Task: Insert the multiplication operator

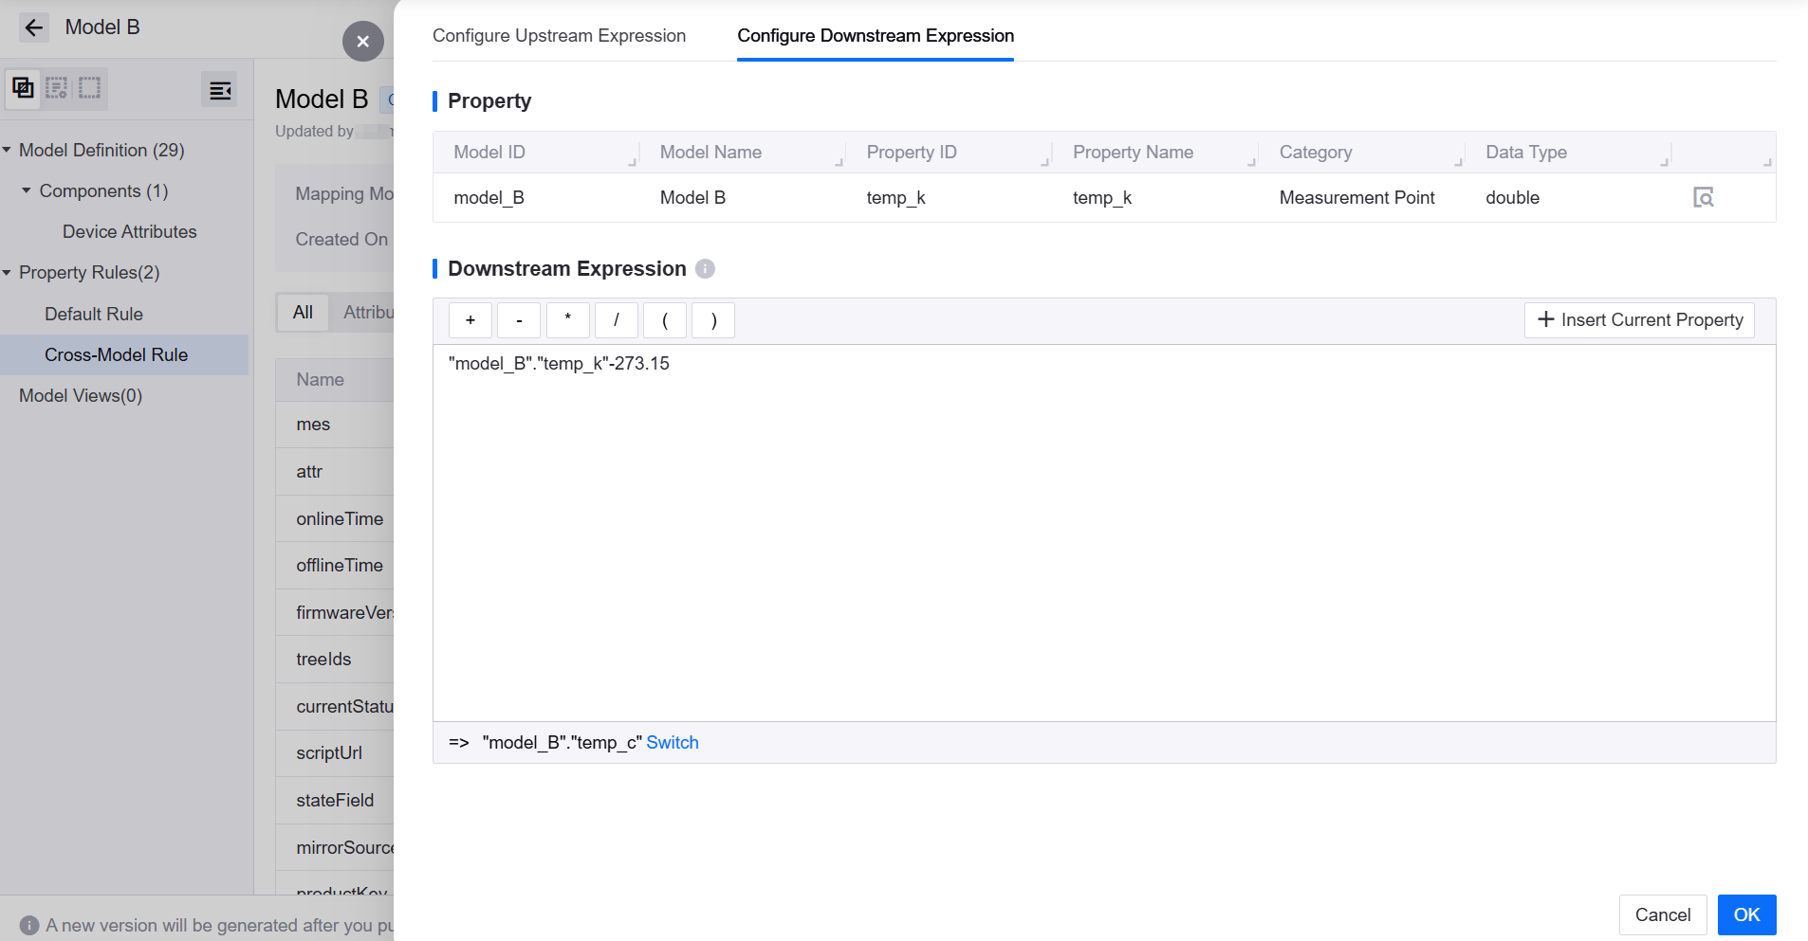Action: click(x=567, y=320)
